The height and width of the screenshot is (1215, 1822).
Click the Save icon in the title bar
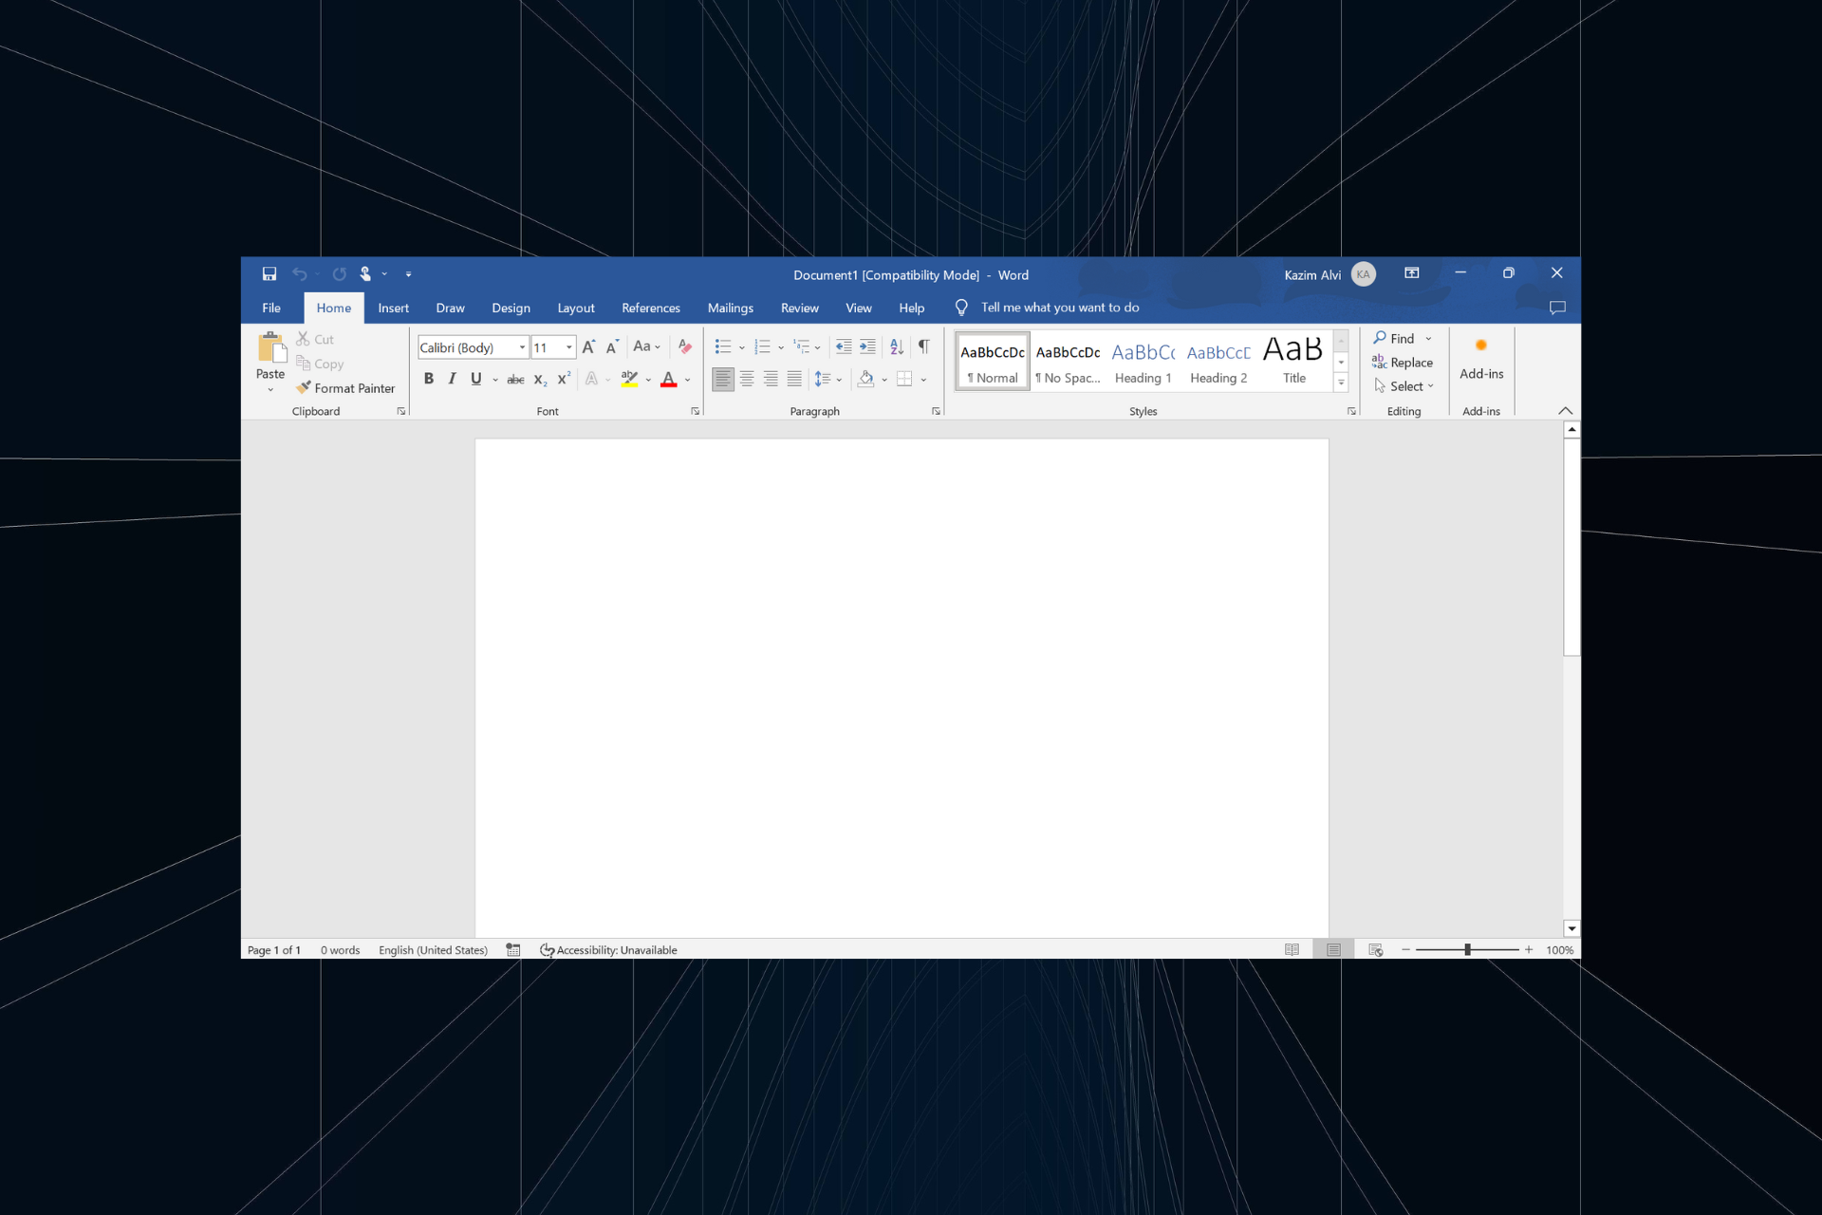(x=270, y=274)
